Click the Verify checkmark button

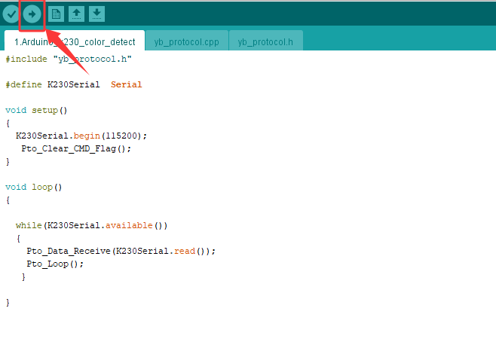click(x=11, y=14)
